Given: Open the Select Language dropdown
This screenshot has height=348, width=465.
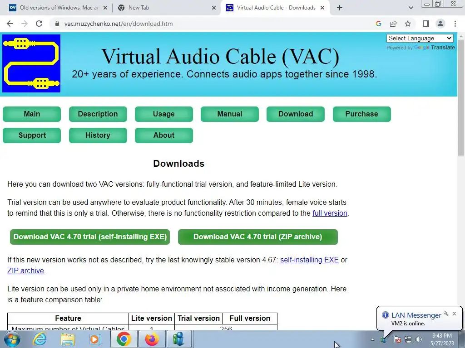Looking at the screenshot, I should [x=420, y=38].
